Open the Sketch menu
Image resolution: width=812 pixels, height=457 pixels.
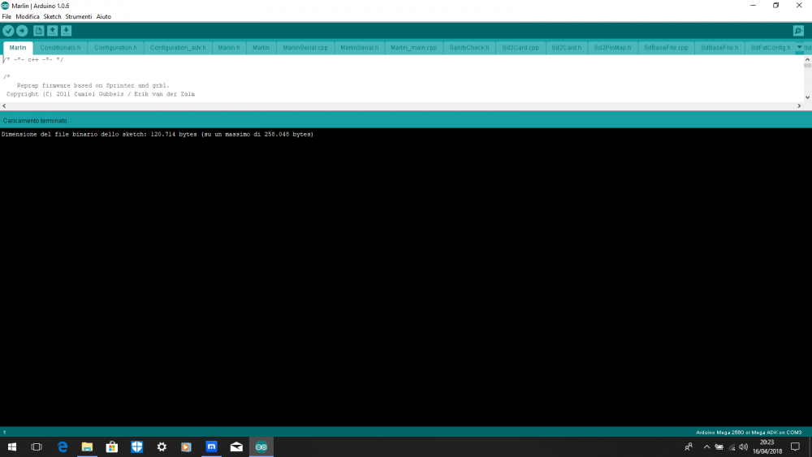[x=52, y=16]
